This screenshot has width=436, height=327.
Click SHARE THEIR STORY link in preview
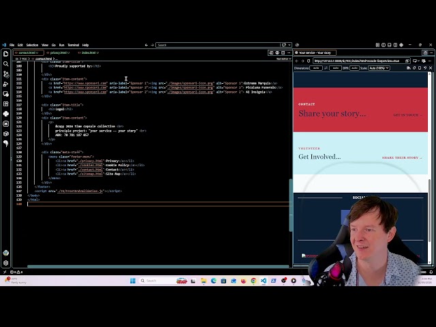pos(402,157)
